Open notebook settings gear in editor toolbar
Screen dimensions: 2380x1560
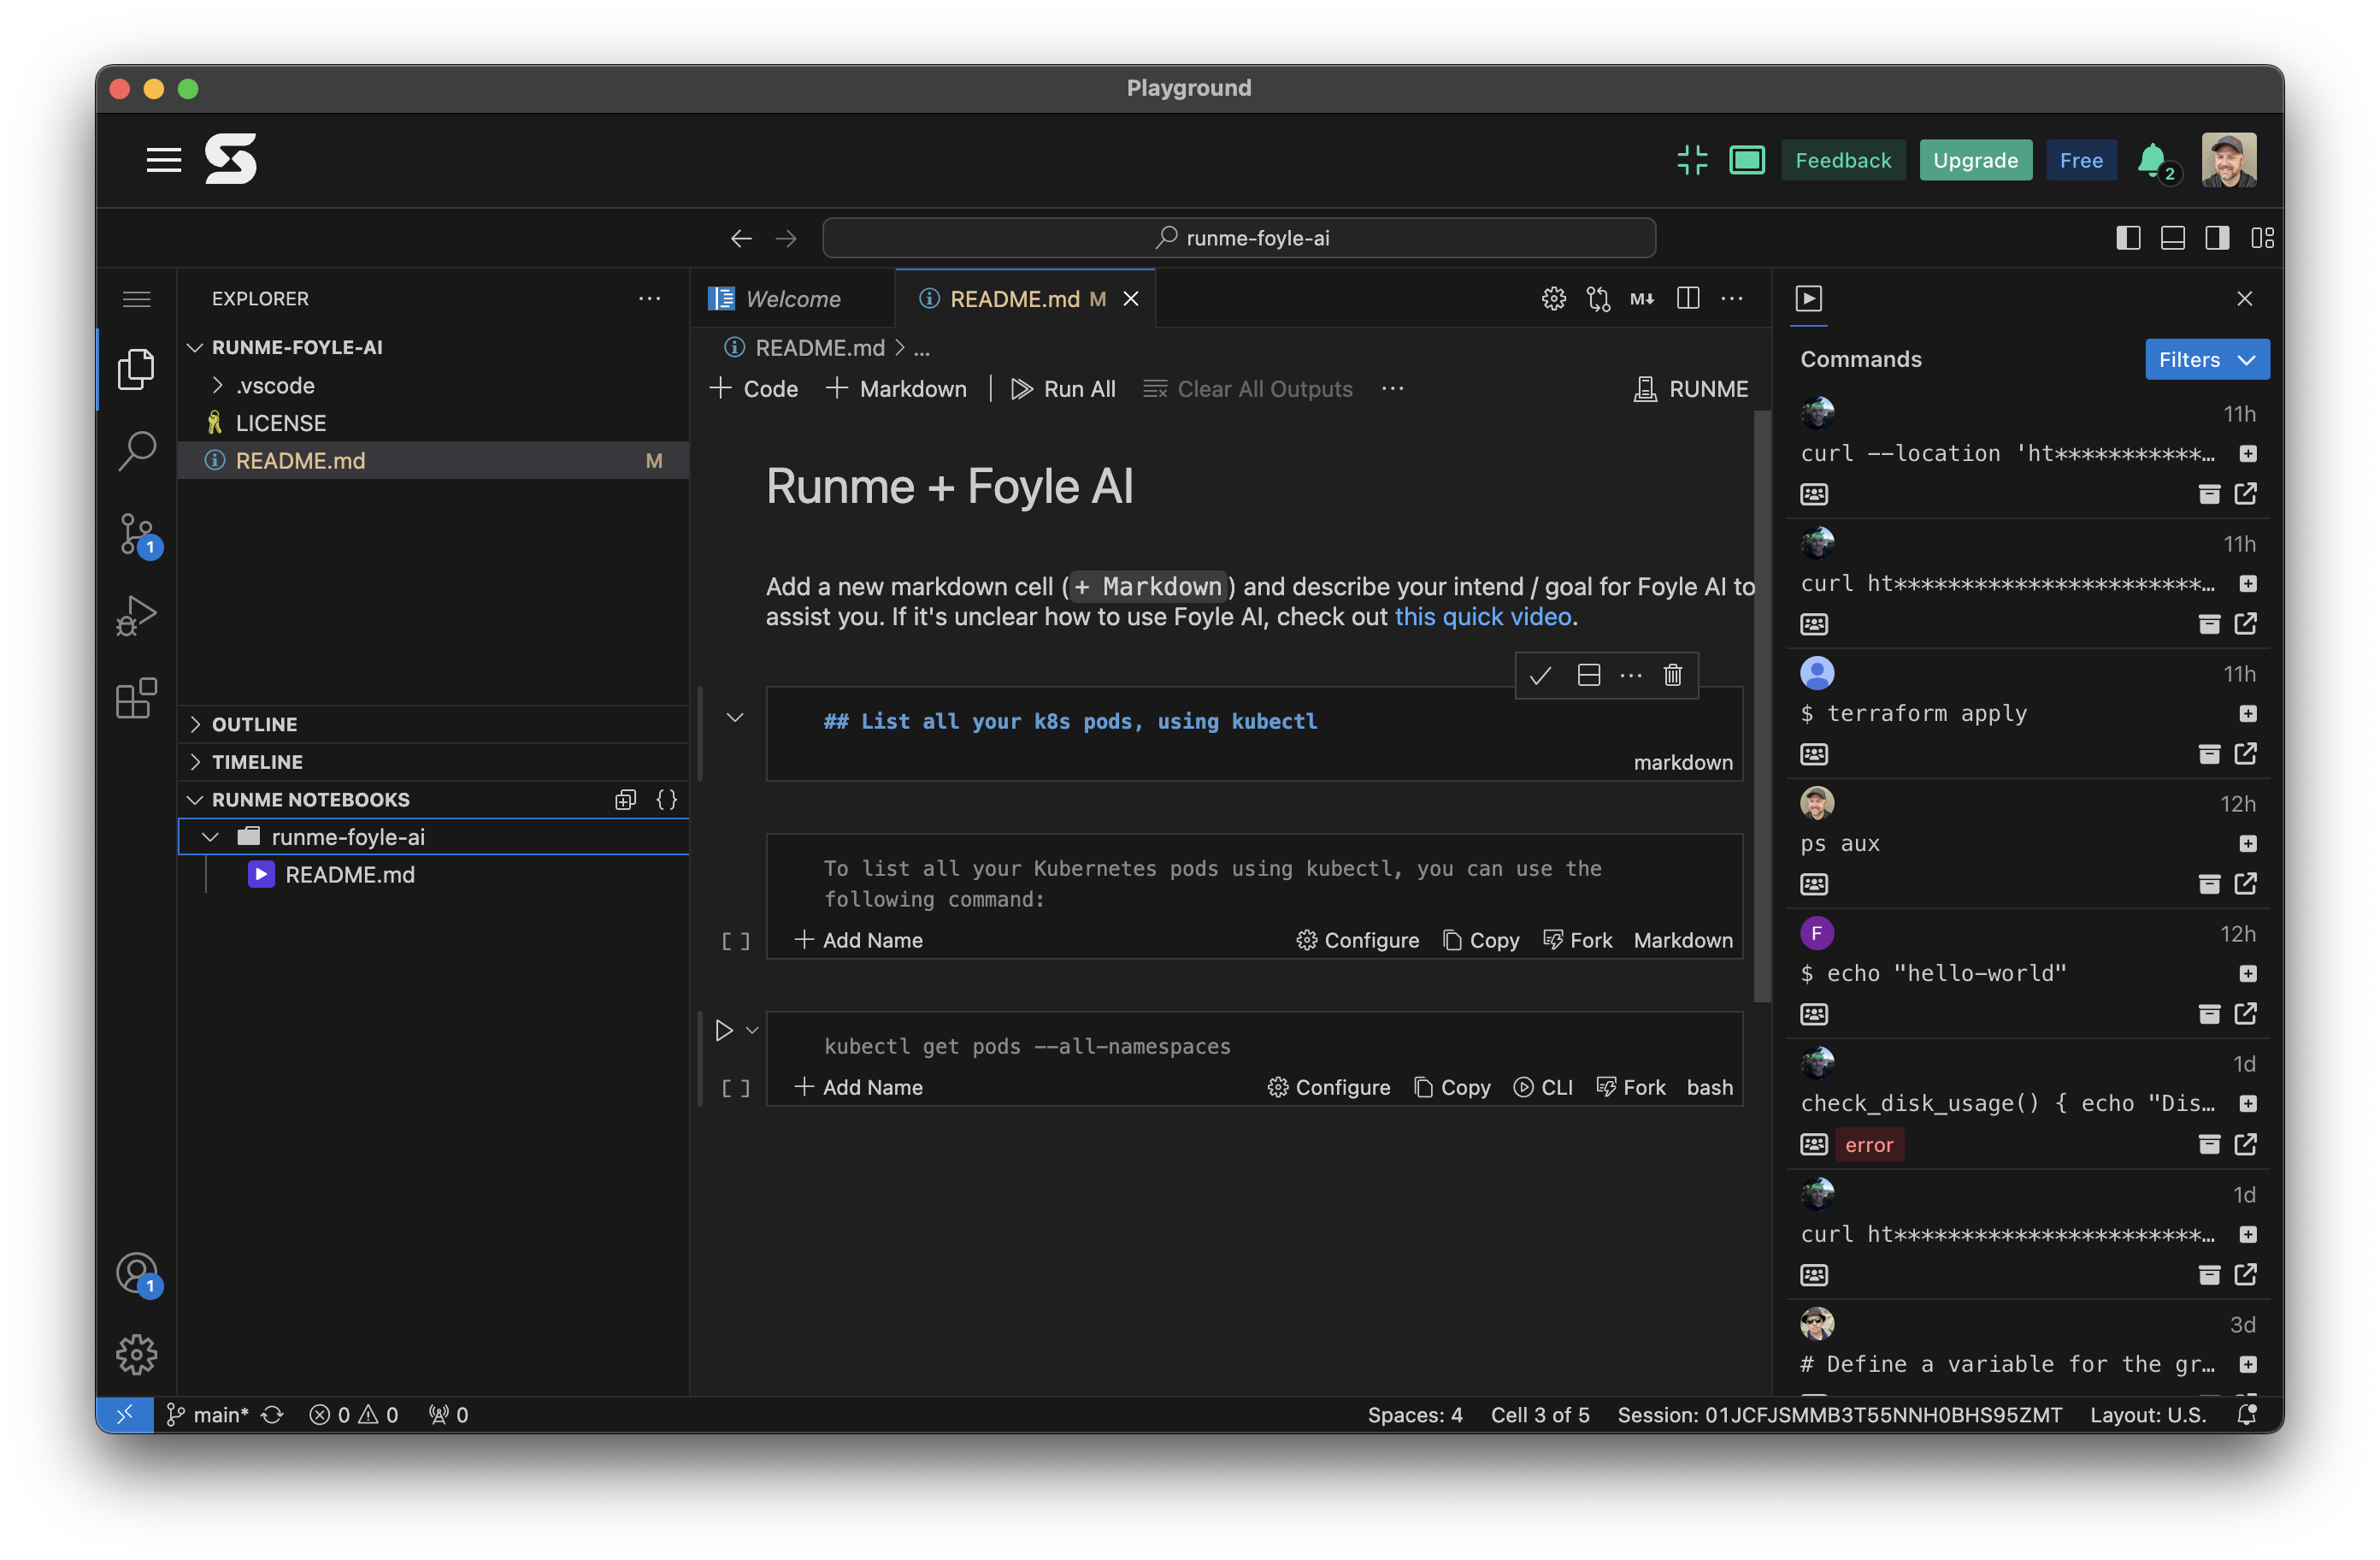tap(1553, 298)
